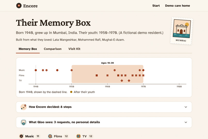Click the Their Memory Box heading
This screenshot has height=139, width=208.
53,23
